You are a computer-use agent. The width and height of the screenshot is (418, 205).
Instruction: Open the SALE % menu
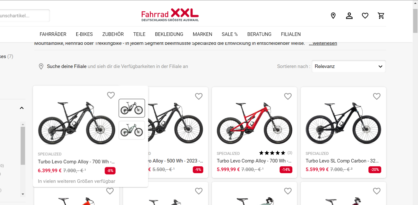click(230, 34)
